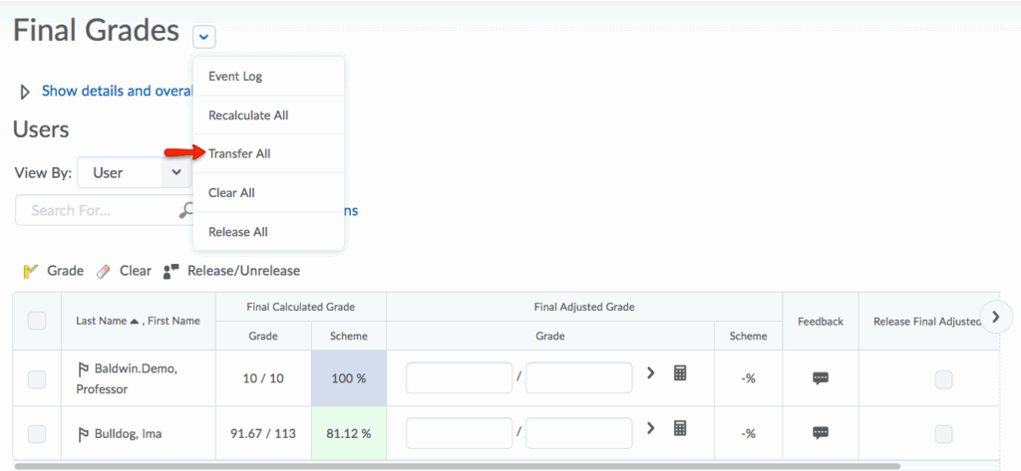Select Recalculate All menu entry

pyautogui.click(x=248, y=116)
